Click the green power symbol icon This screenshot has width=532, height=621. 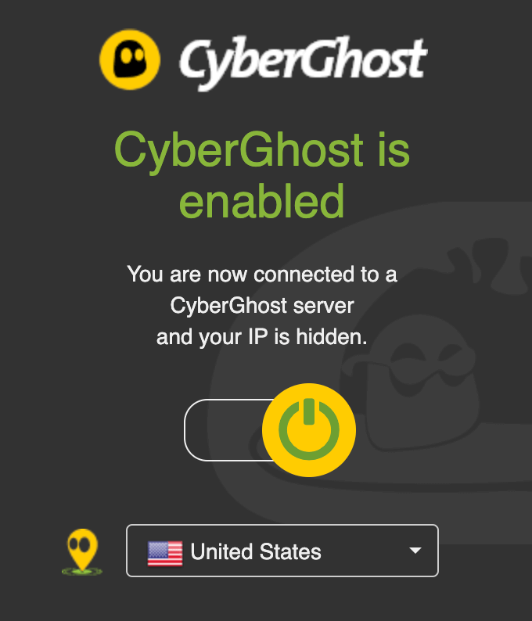(309, 429)
